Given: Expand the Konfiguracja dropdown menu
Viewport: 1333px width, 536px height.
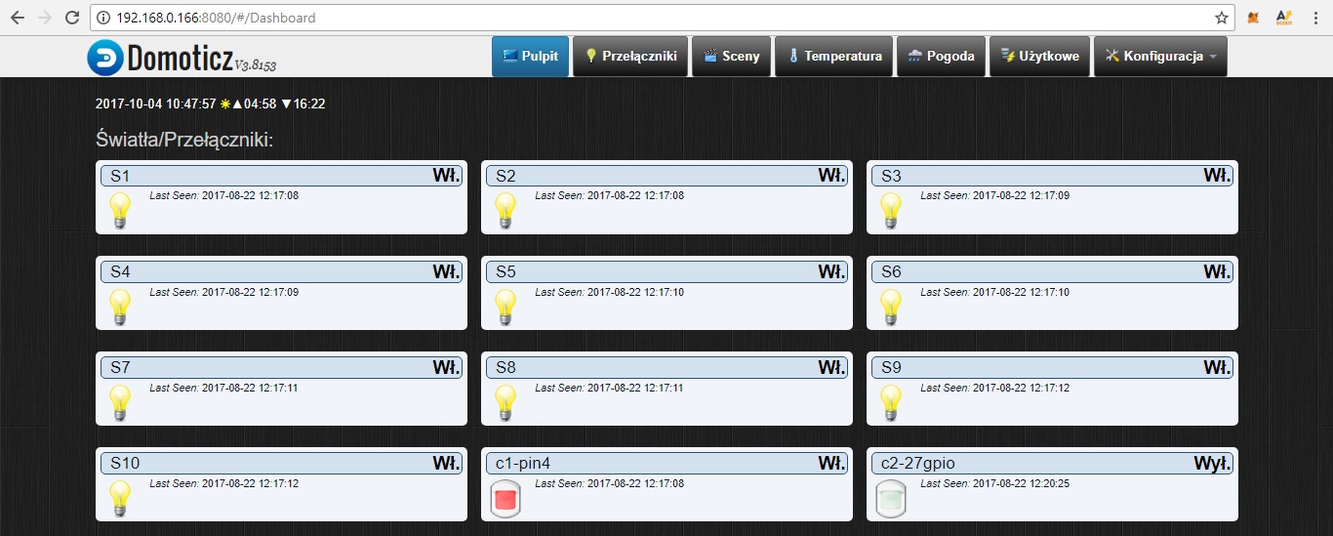Looking at the screenshot, I should point(1160,57).
